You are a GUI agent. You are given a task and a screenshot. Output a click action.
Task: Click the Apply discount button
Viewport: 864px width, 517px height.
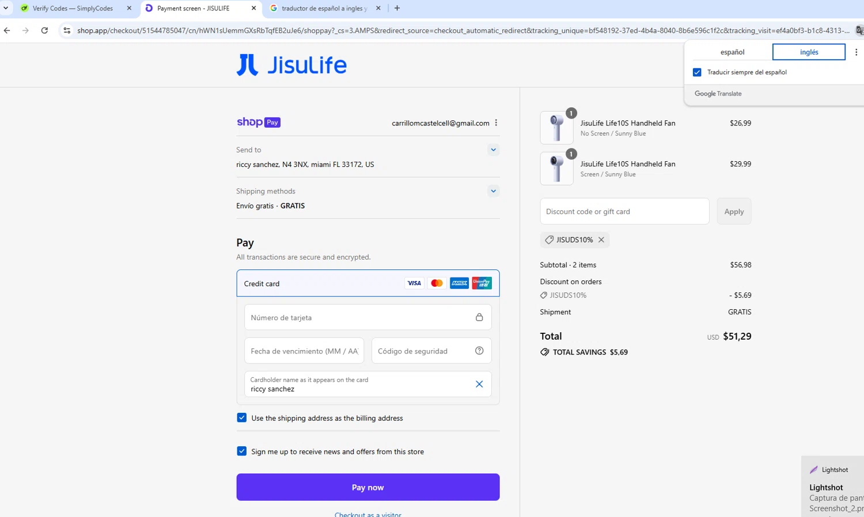pos(734,211)
